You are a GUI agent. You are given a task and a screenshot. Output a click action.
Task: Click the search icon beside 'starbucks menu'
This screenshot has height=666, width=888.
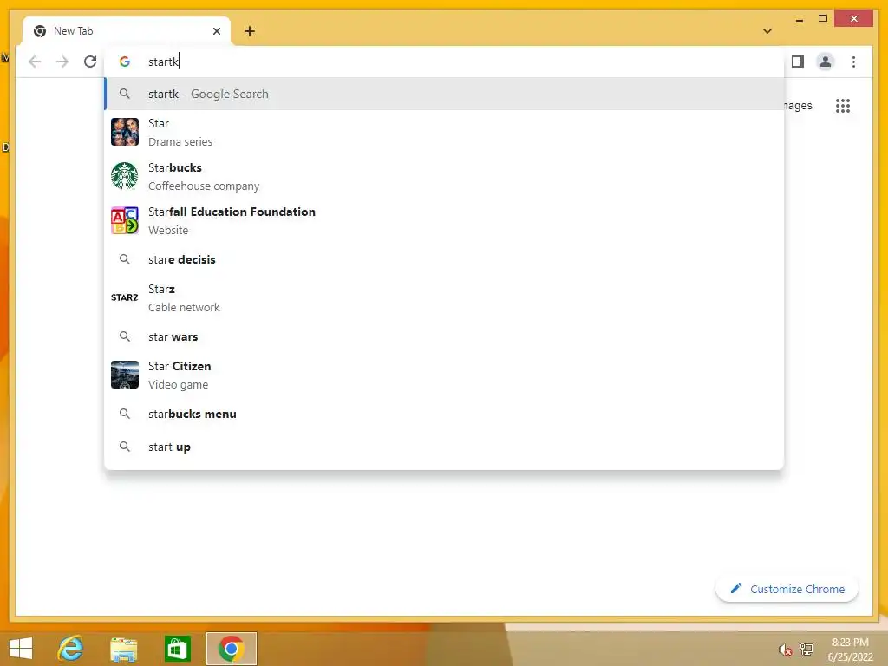pos(125,414)
